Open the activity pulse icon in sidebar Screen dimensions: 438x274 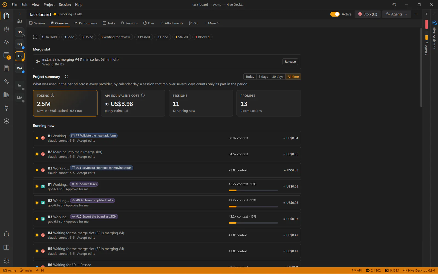(7, 42)
